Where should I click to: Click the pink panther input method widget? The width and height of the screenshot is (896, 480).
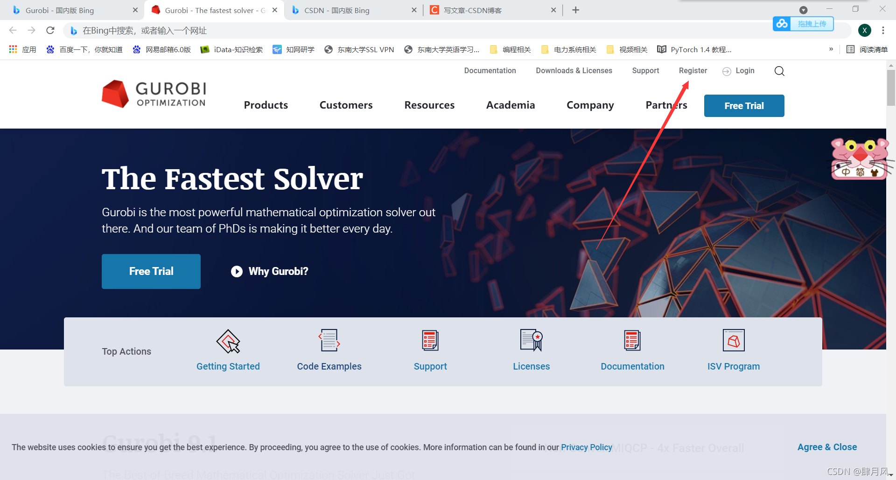click(860, 158)
